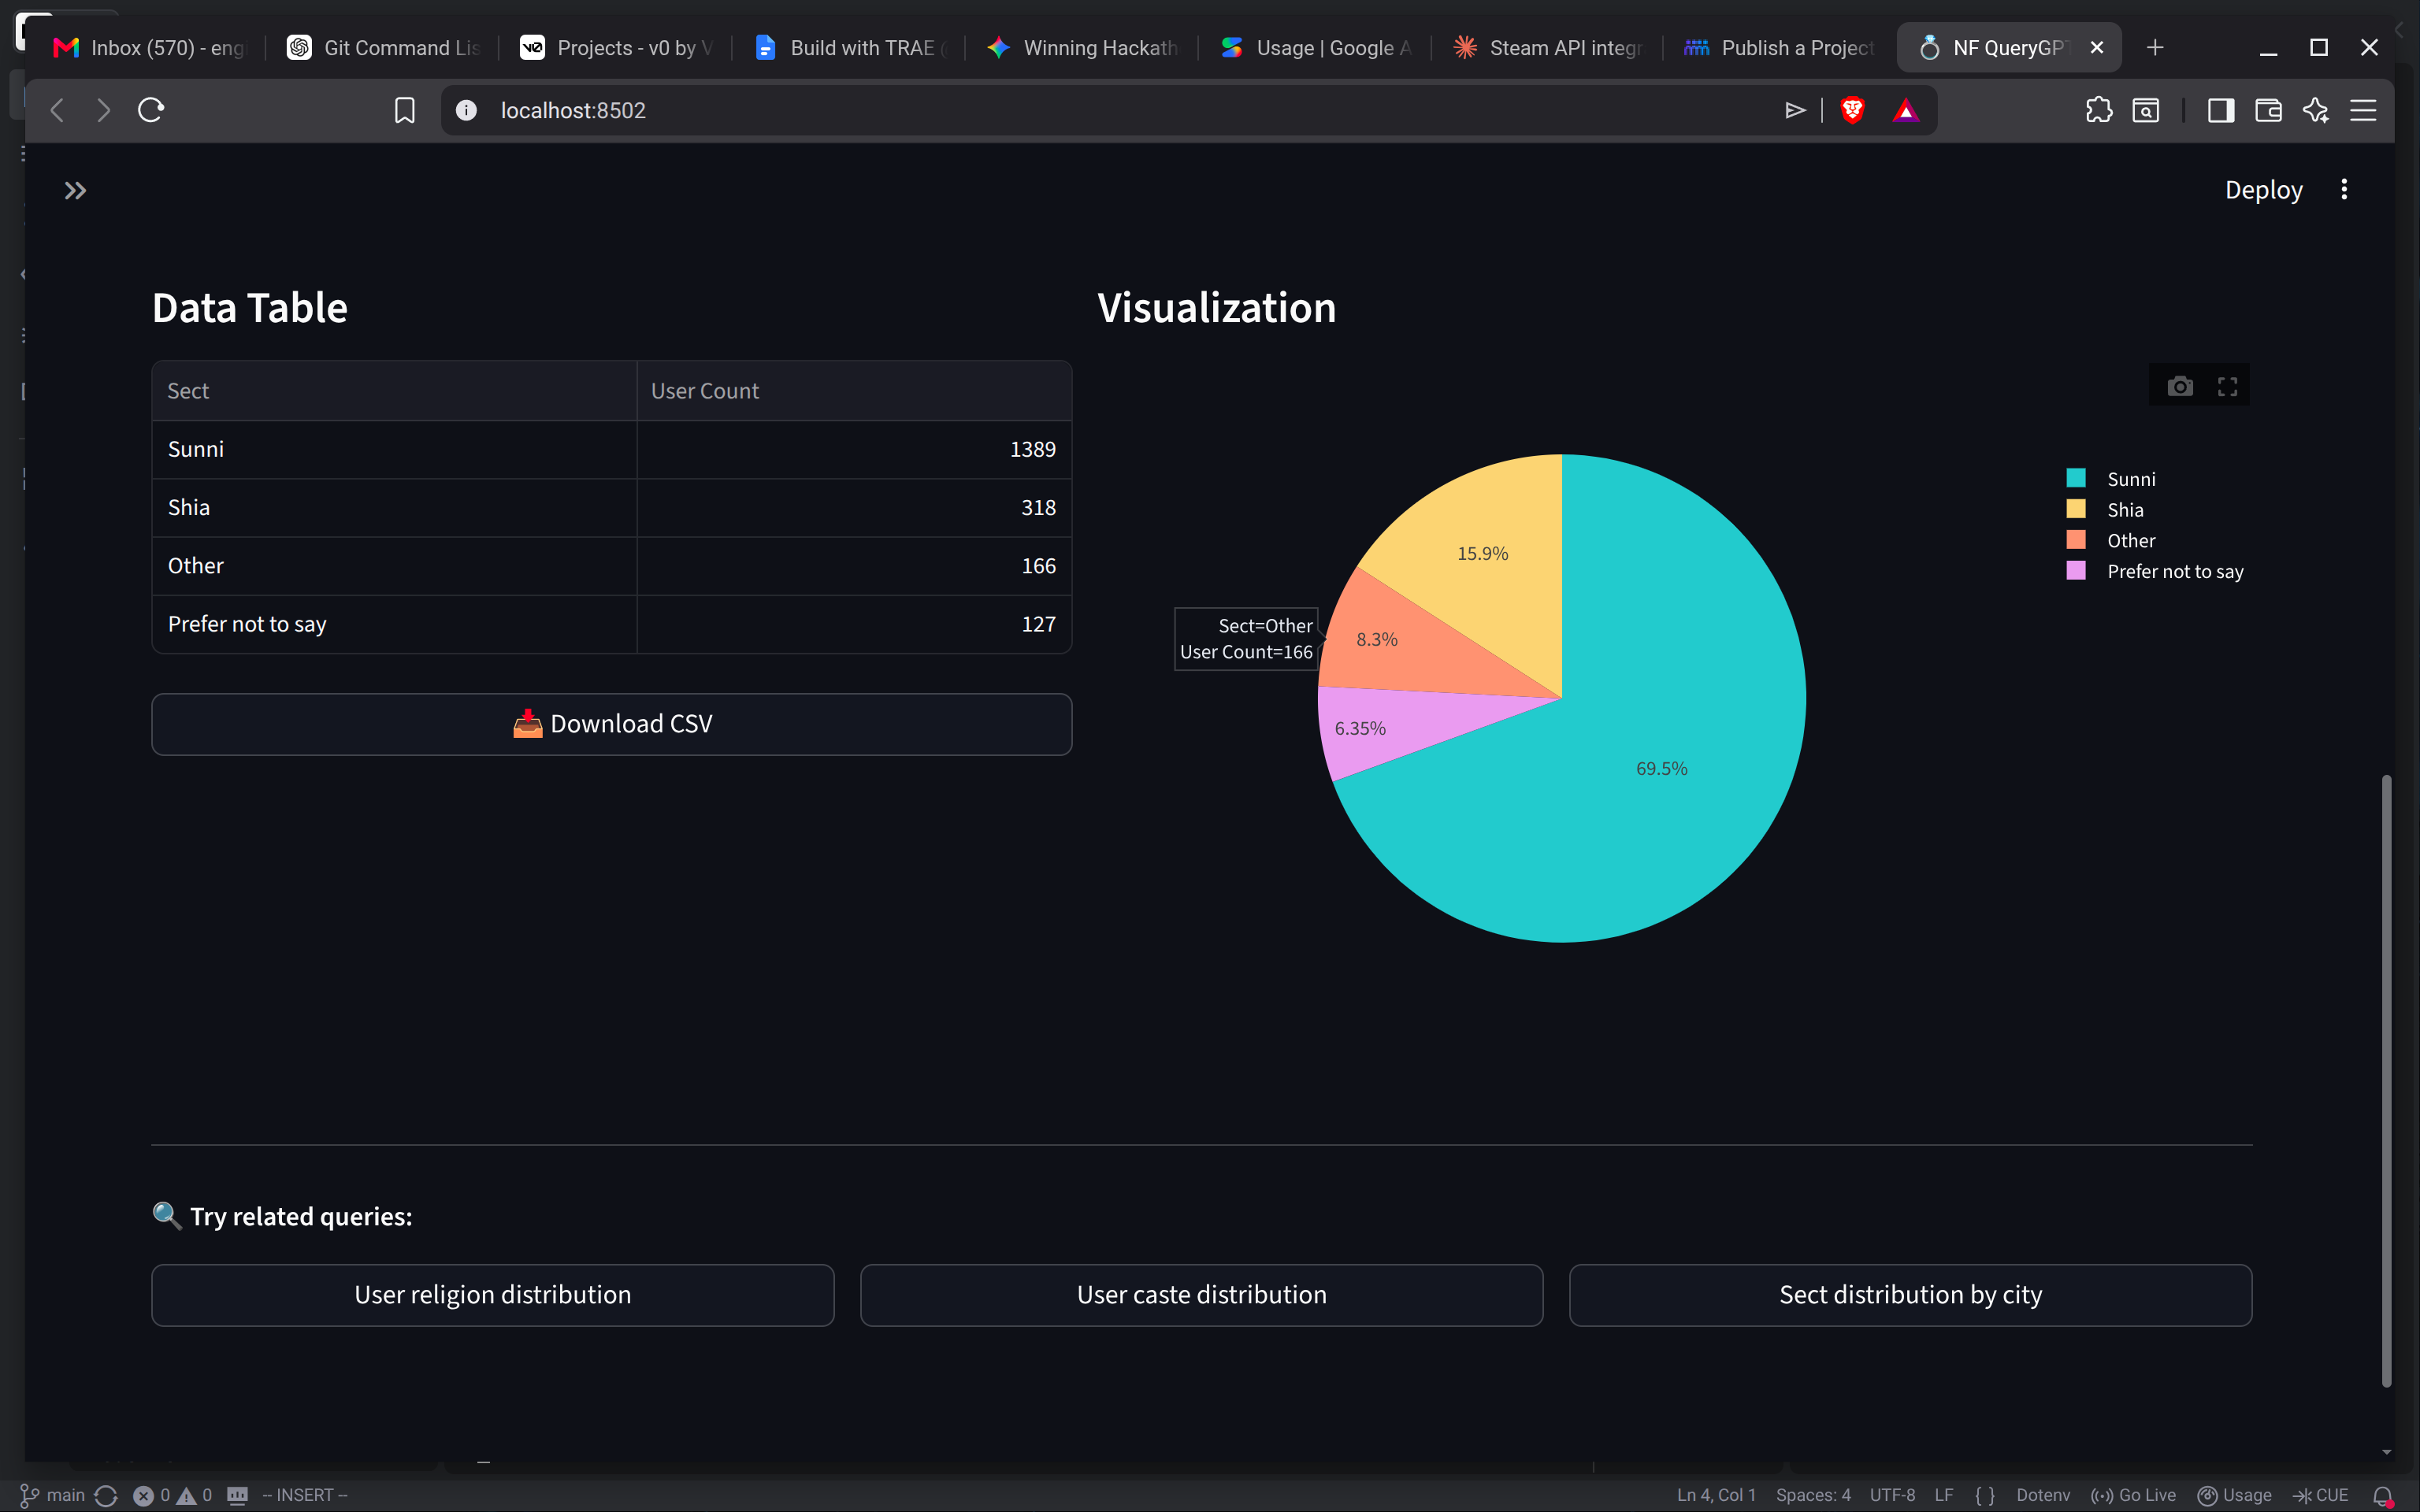Click the Deploy button

pyautogui.click(x=2263, y=190)
